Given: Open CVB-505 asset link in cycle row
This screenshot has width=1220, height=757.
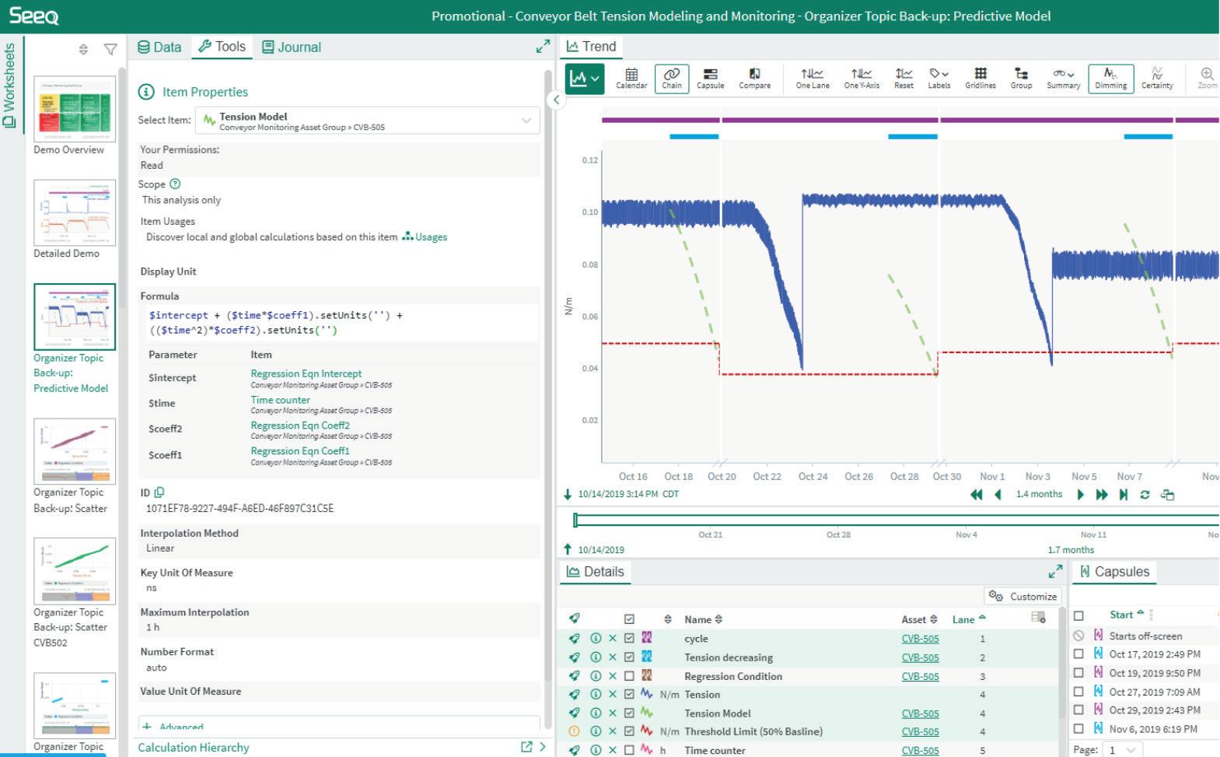Looking at the screenshot, I should 920,639.
